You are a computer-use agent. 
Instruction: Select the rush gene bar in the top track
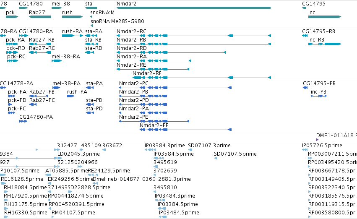coord(72,17)
